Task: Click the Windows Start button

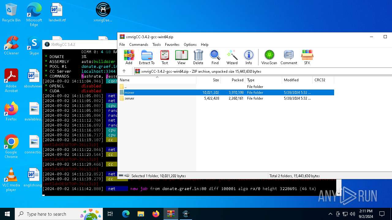Action: click(x=7, y=214)
